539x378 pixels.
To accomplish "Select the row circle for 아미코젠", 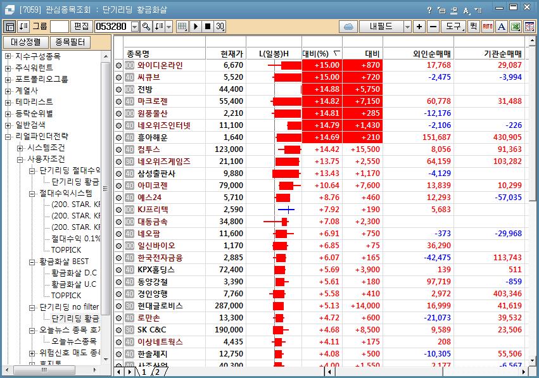I will (x=119, y=186).
